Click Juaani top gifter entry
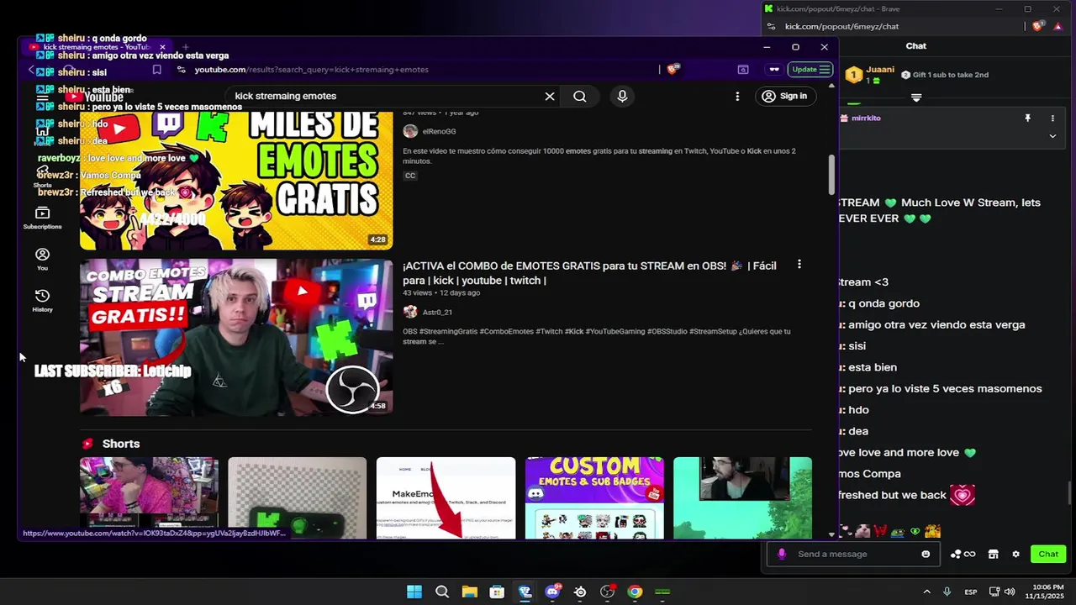 pyautogui.click(x=870, y=75)
